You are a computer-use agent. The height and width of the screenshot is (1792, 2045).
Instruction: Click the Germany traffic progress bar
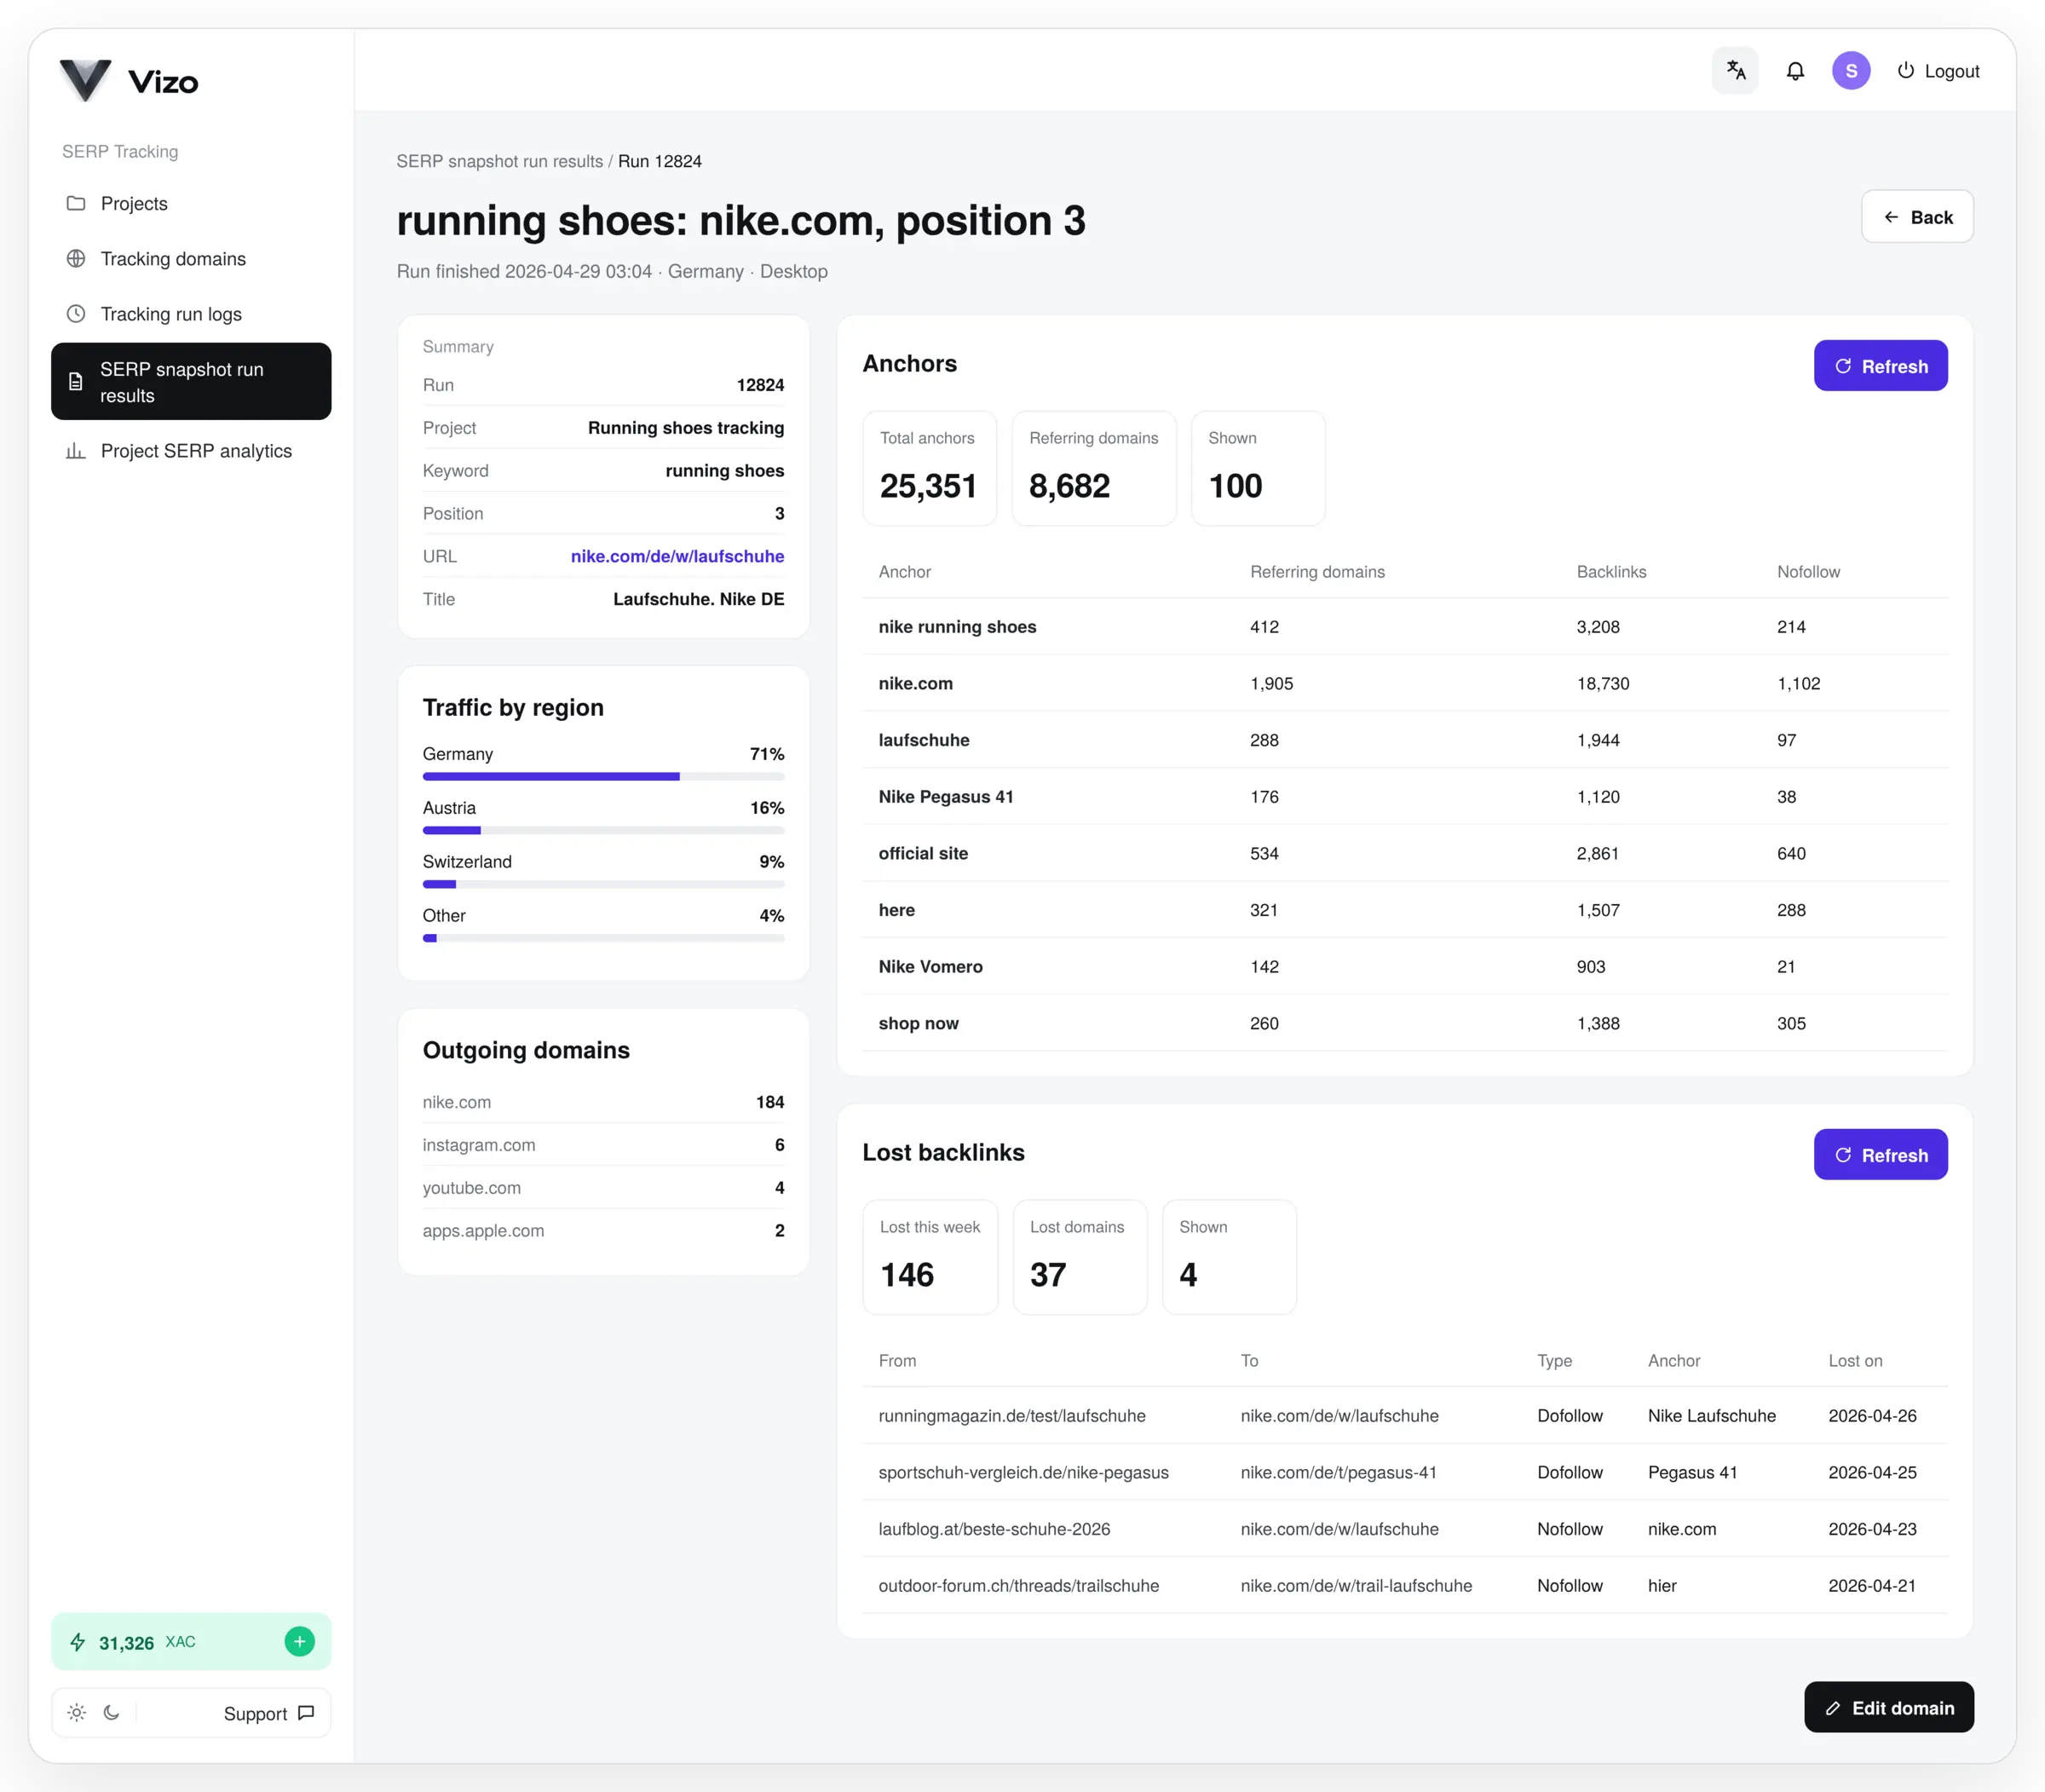[x=603, y=777]
